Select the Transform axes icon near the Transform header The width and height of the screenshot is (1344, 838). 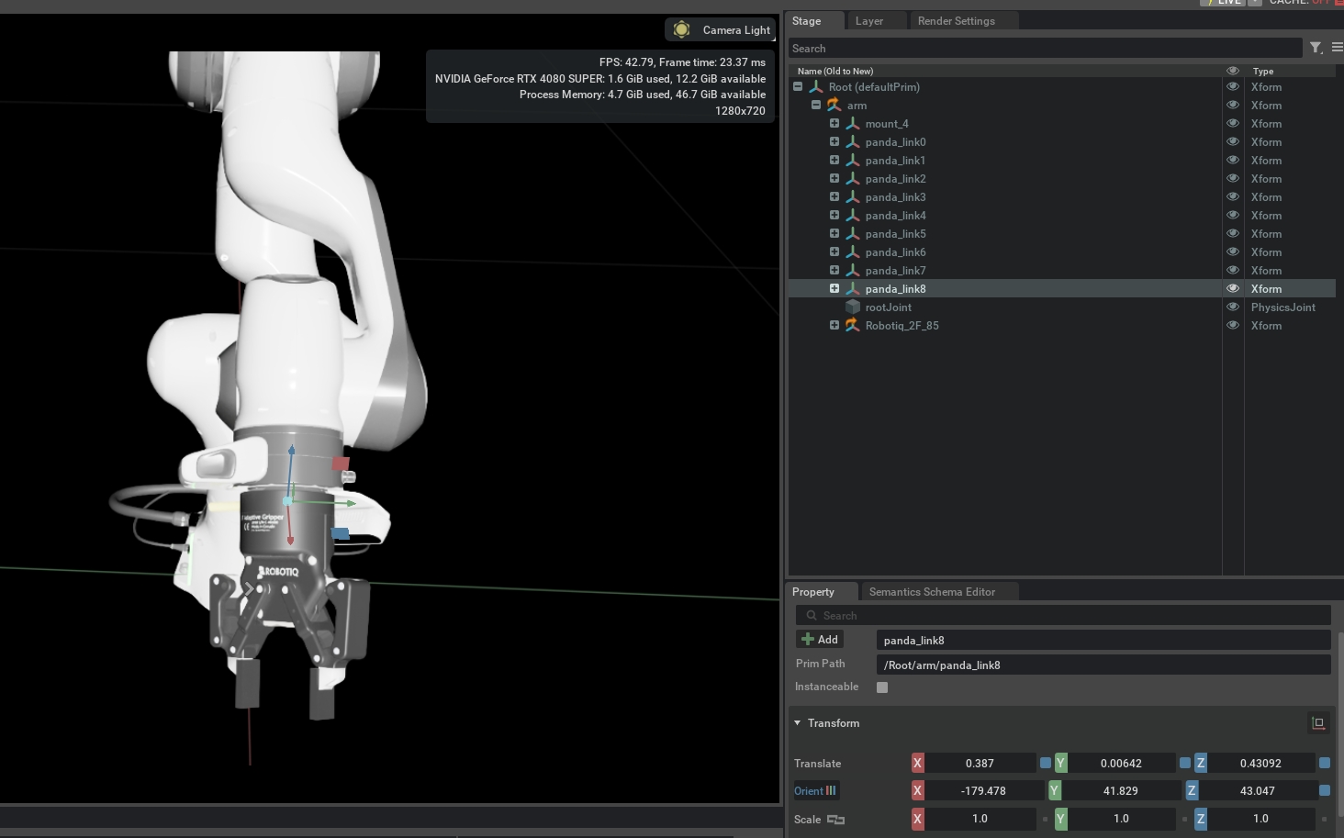pos(1318,722)
